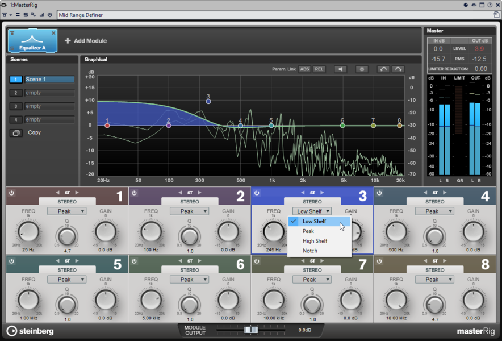Choose Notch from the filter type menu
The image size is (502, 341).
pyautogui.click(x=319, y=251)
